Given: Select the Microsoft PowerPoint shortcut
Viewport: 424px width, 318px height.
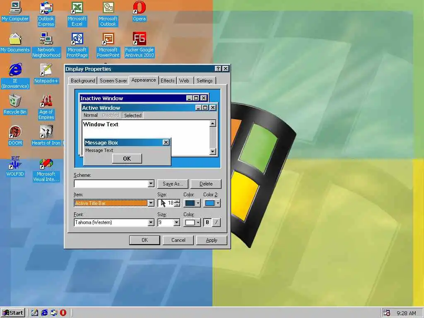Looking at the screenshot, I should click(x=108, y=45).
